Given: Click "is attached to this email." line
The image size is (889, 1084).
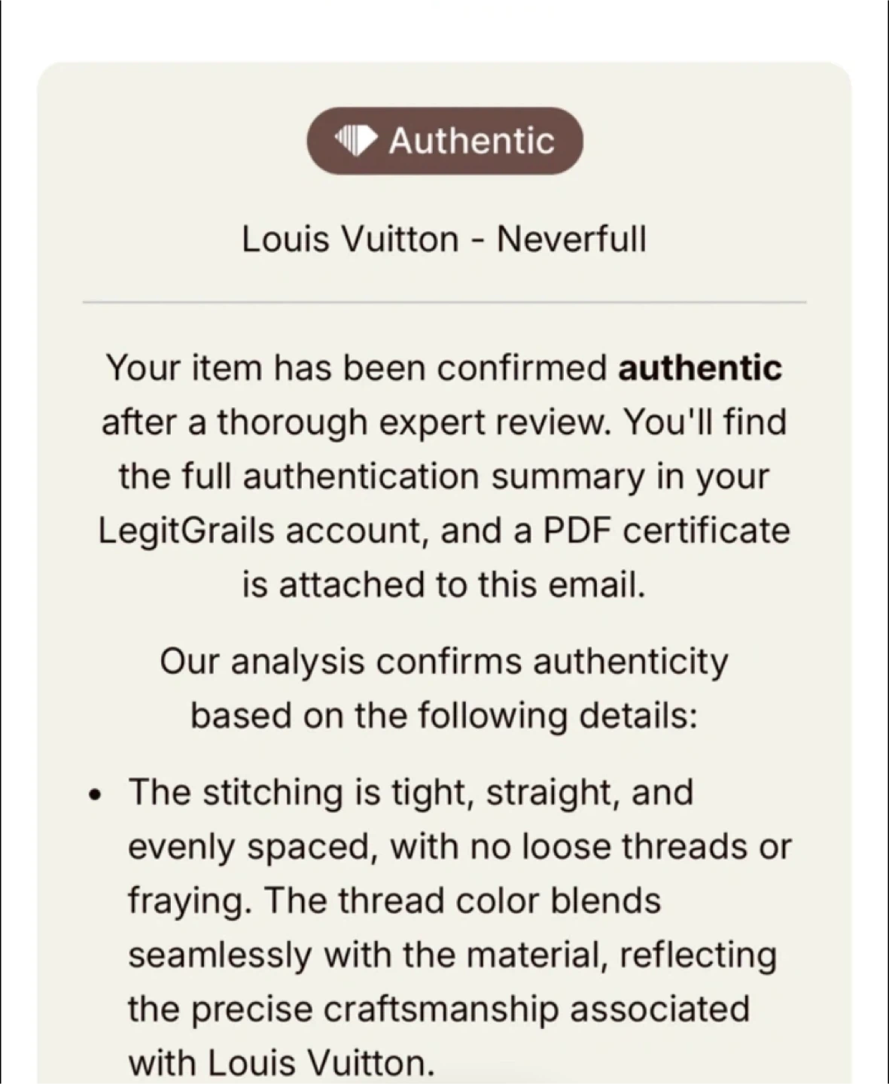Looking at the screenshot, I should click(x=444, y=584).
